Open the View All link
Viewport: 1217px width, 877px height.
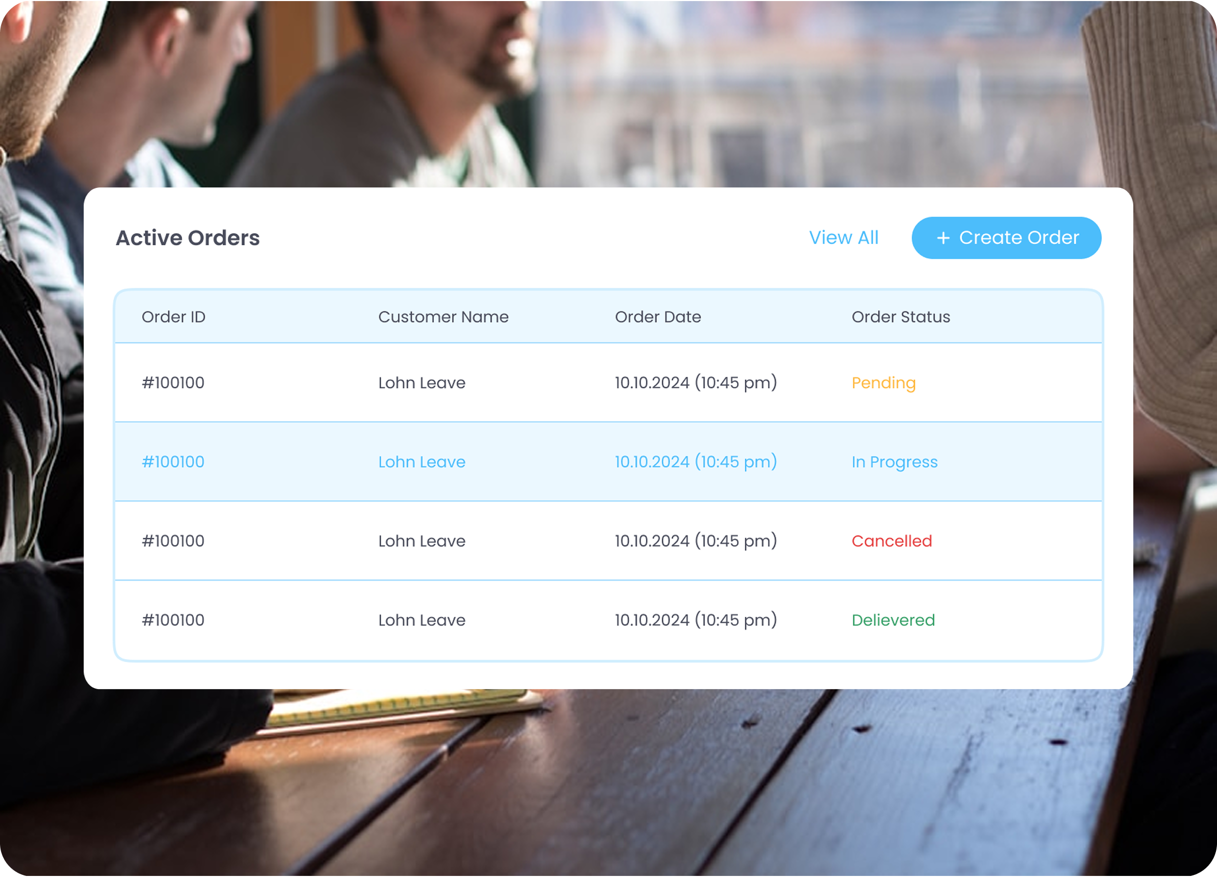pyautogui.click(x=843, y=237)
